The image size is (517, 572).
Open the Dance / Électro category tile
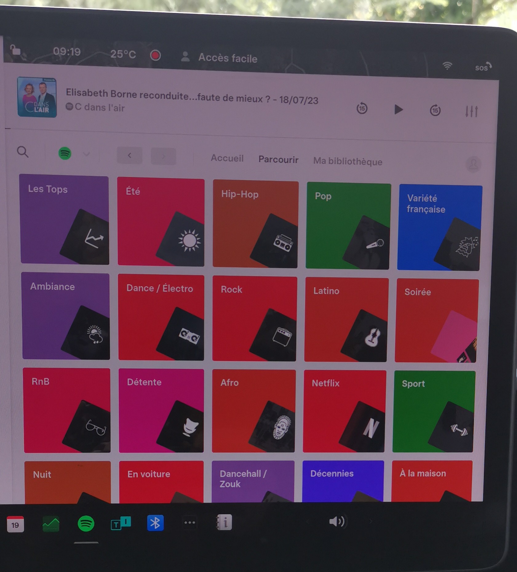(161, 318)
